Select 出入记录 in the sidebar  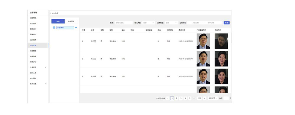pyautogui.click(x=38, y=45)
